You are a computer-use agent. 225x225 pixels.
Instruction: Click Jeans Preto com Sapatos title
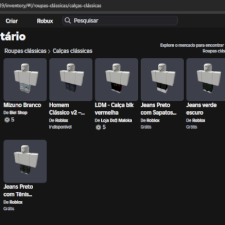pyautogui.click(x=159, y=109)
